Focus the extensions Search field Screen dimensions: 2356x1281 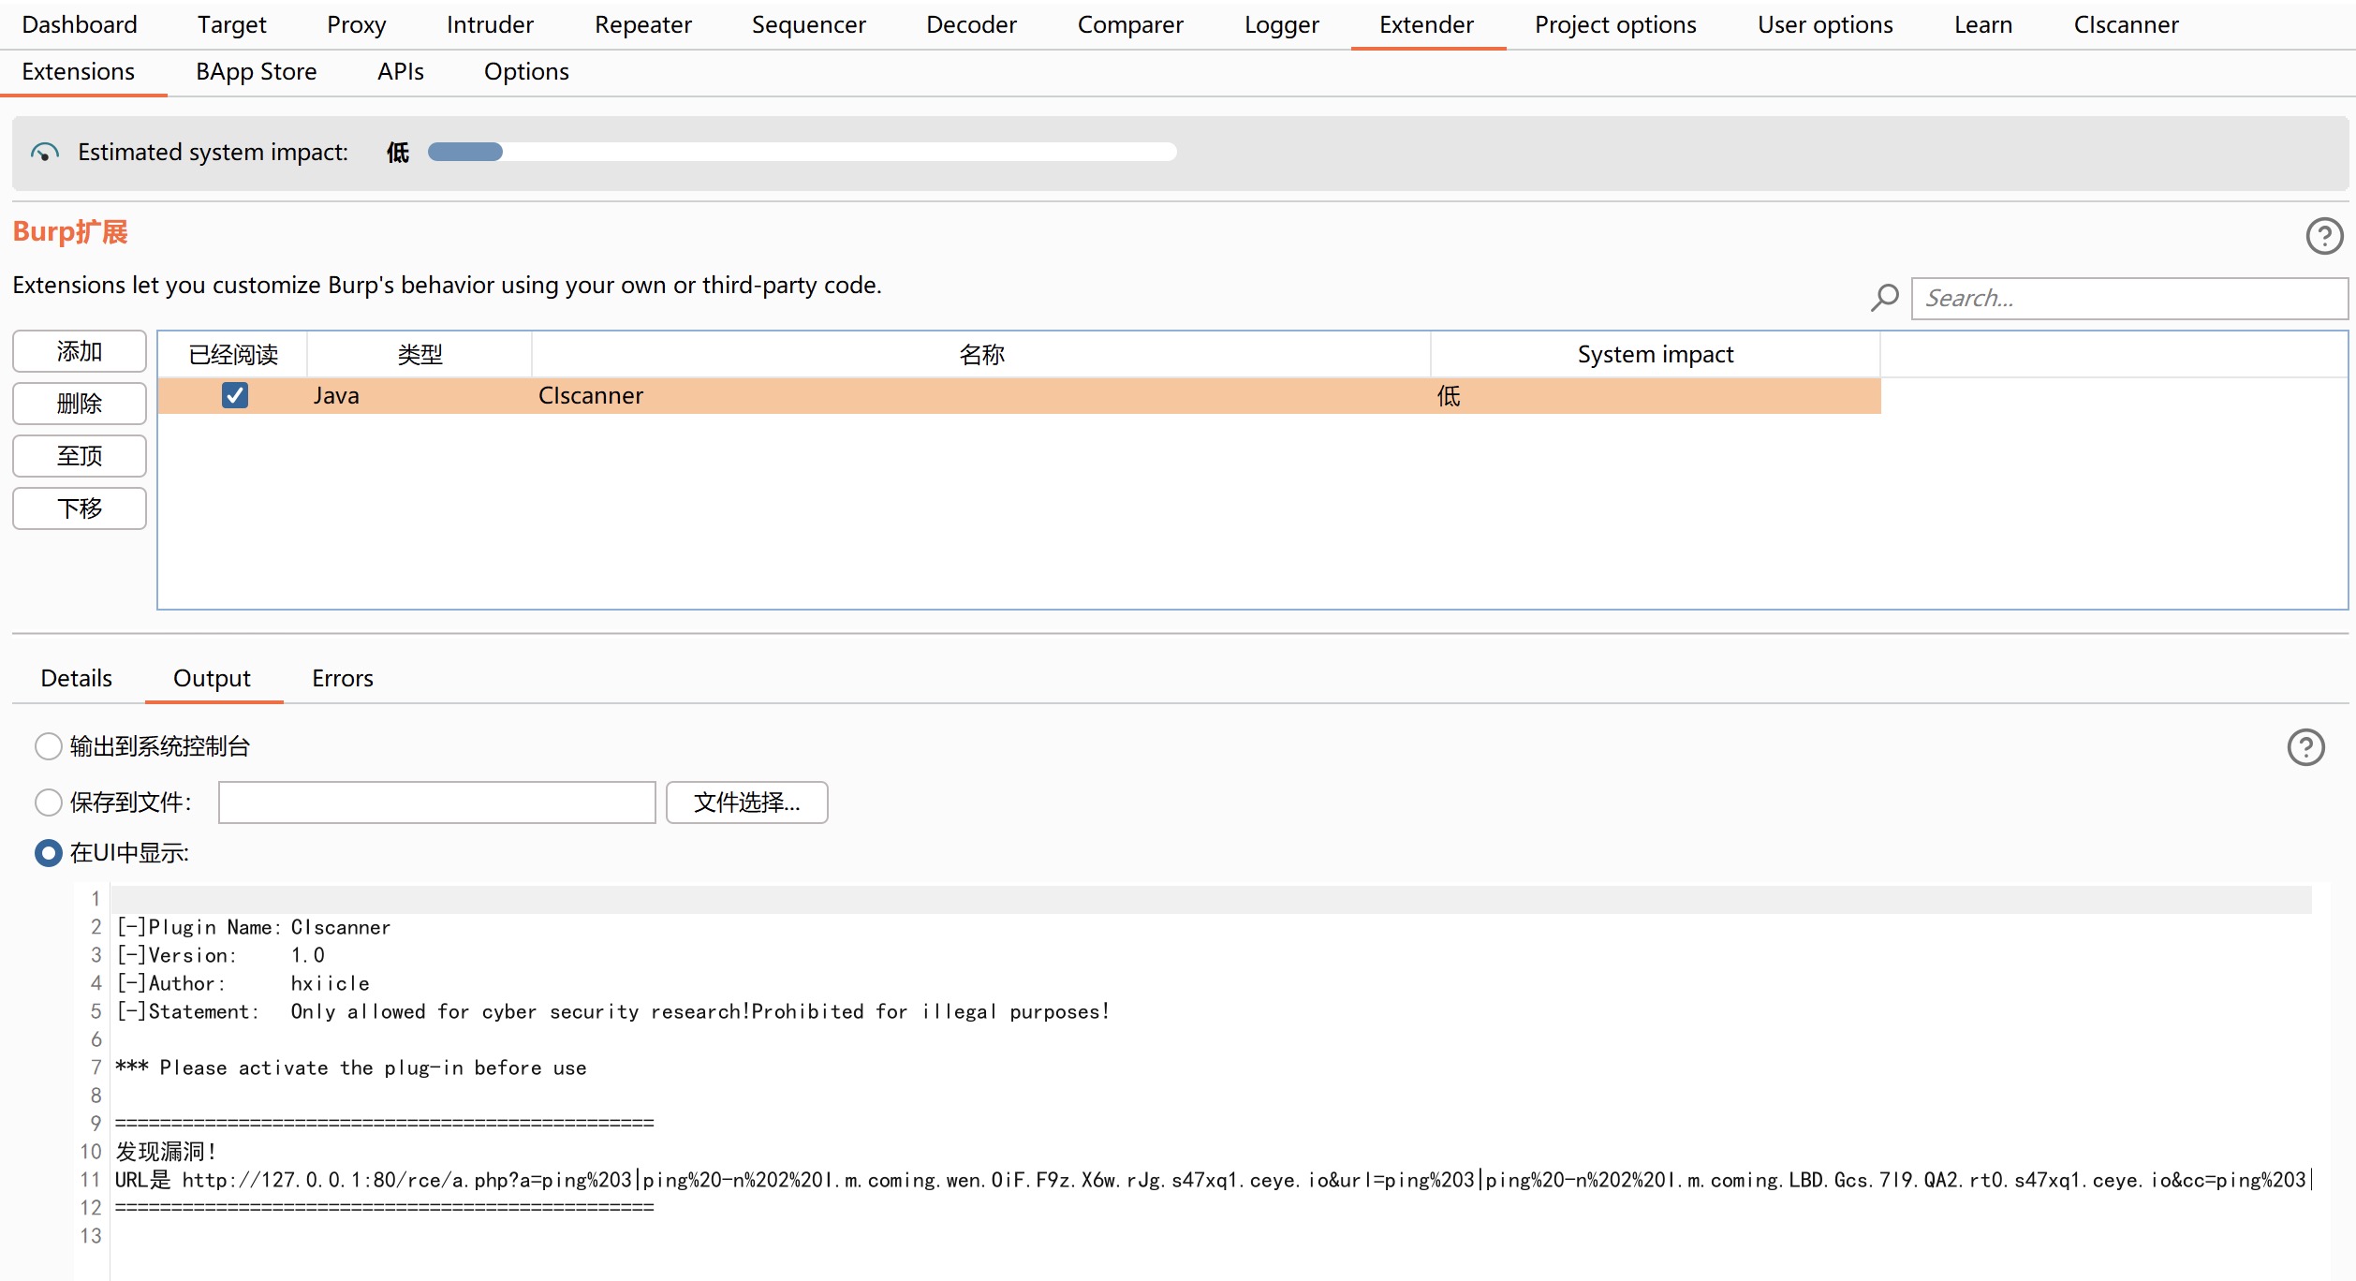click(2129, 298)
